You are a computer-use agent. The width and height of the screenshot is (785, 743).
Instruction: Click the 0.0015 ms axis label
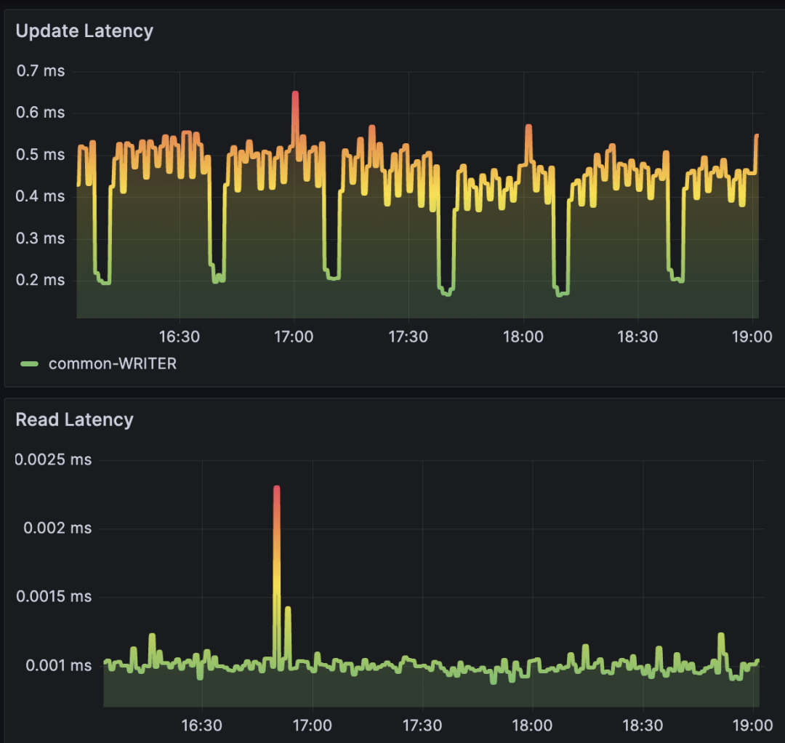pyautogui.click(x=54, y=596)
